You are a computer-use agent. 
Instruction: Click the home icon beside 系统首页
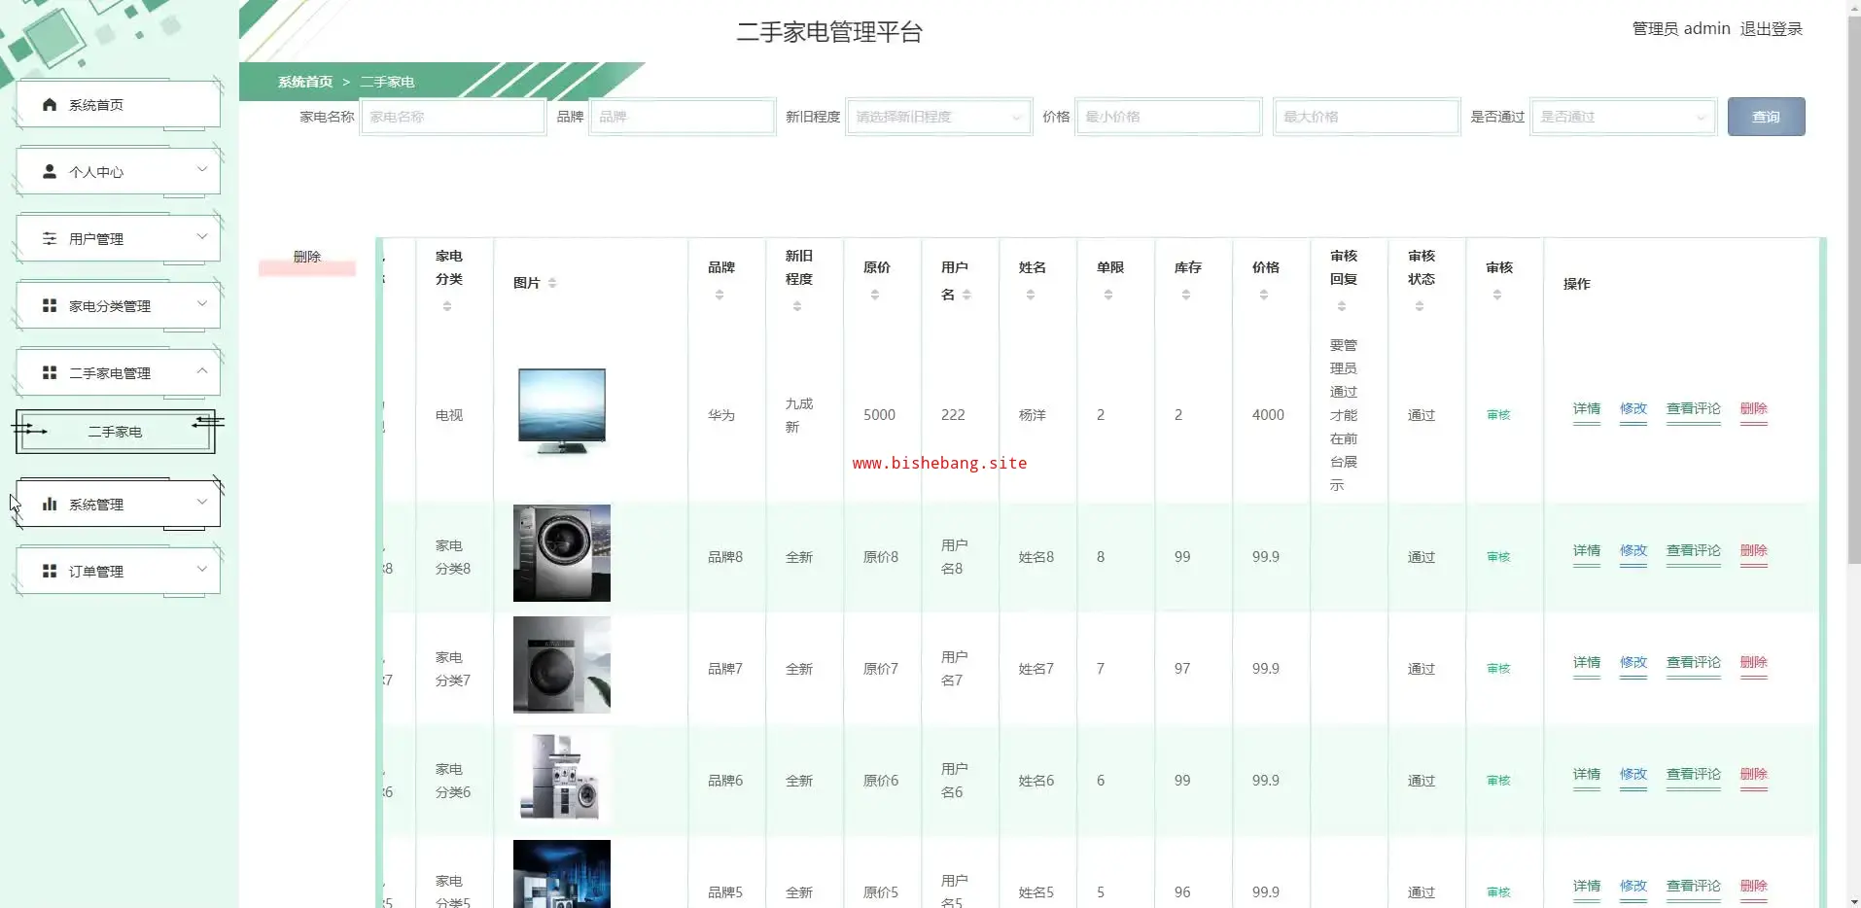point(50,104)
